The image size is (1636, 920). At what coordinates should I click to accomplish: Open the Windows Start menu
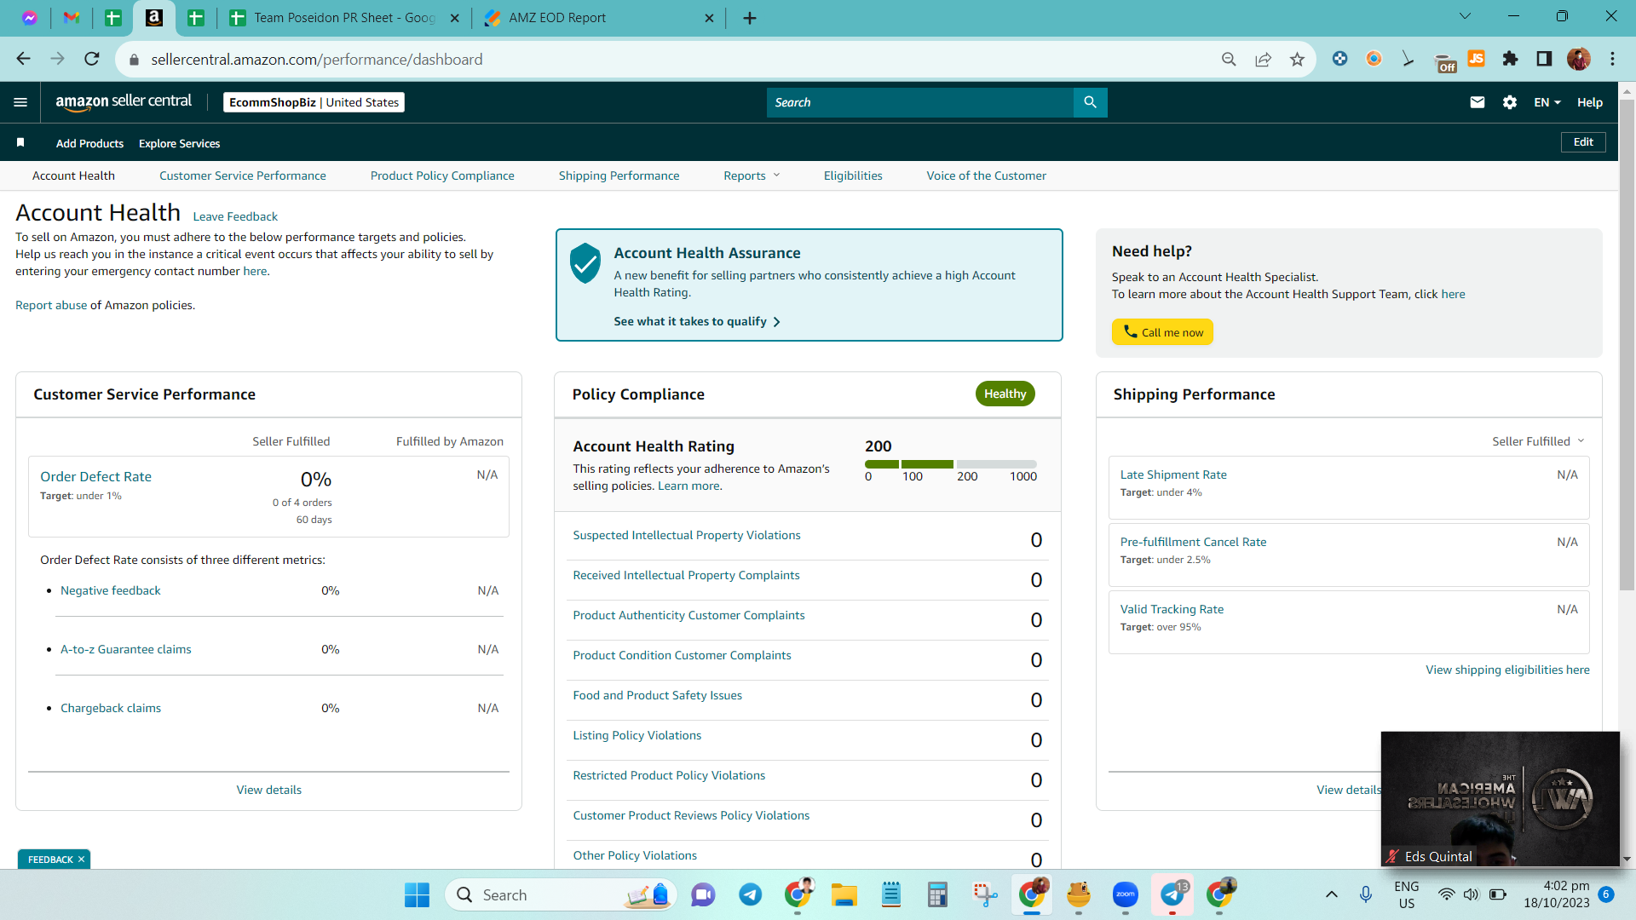coord(417,894)
